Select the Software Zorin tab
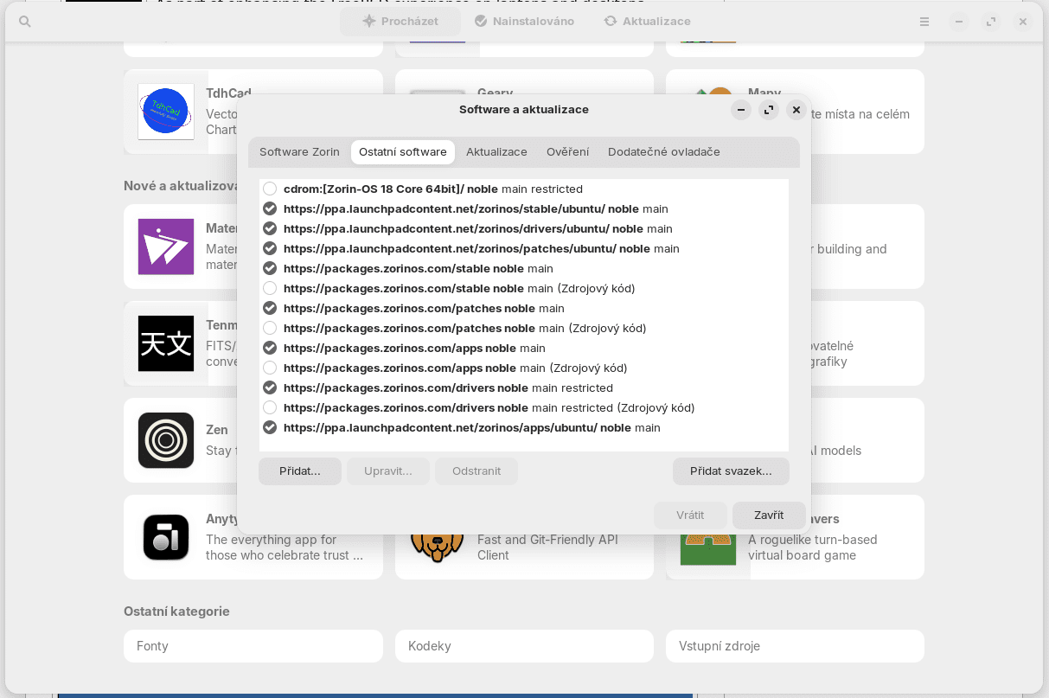Screen dimensions: 1049x698 [x=299, y=152]
